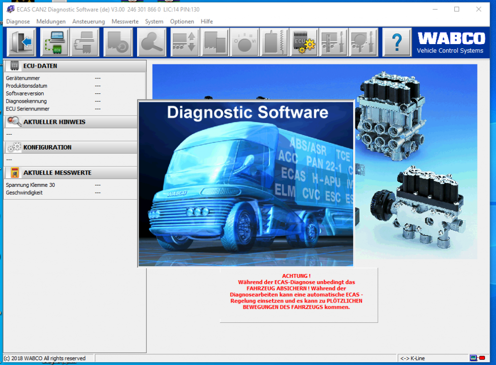
Task: Start diagnosis via the laptop-ECU connection icon
Action: (54, 42)
